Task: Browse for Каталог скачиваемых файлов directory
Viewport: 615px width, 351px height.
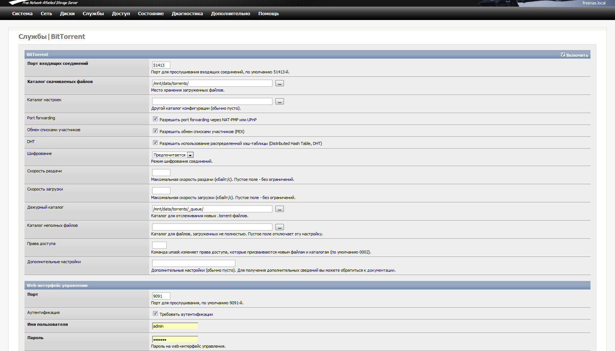Action: [279, 83]
